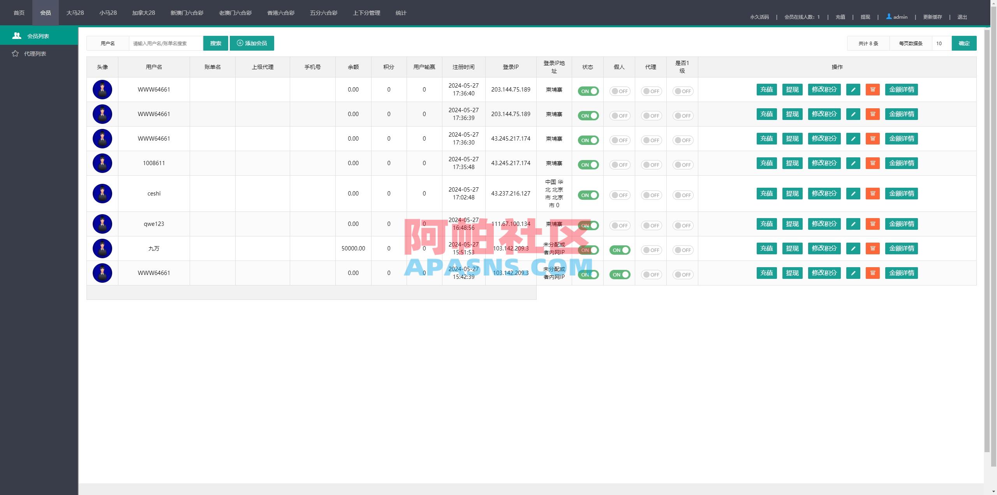Screen dimensions: 997x495
Task: Click 金额详情 button on ceshi row
Action: tap(902, 194)
